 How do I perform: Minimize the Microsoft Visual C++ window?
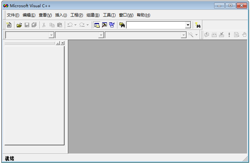click(x=219, y=6)
